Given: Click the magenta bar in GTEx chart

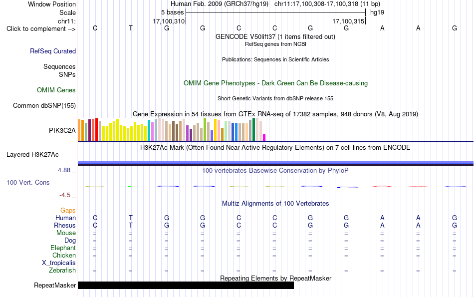Looking at the screenshot, I should pos(264,138).
